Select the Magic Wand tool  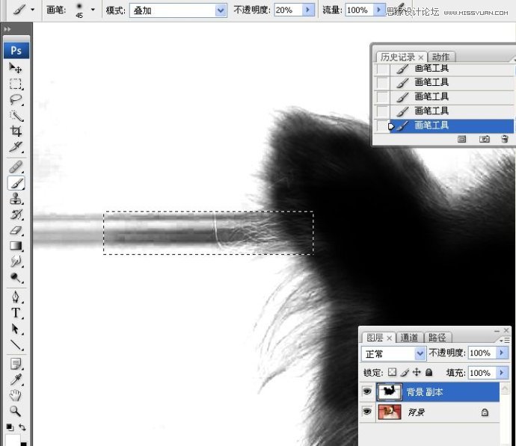coord(15,115)
